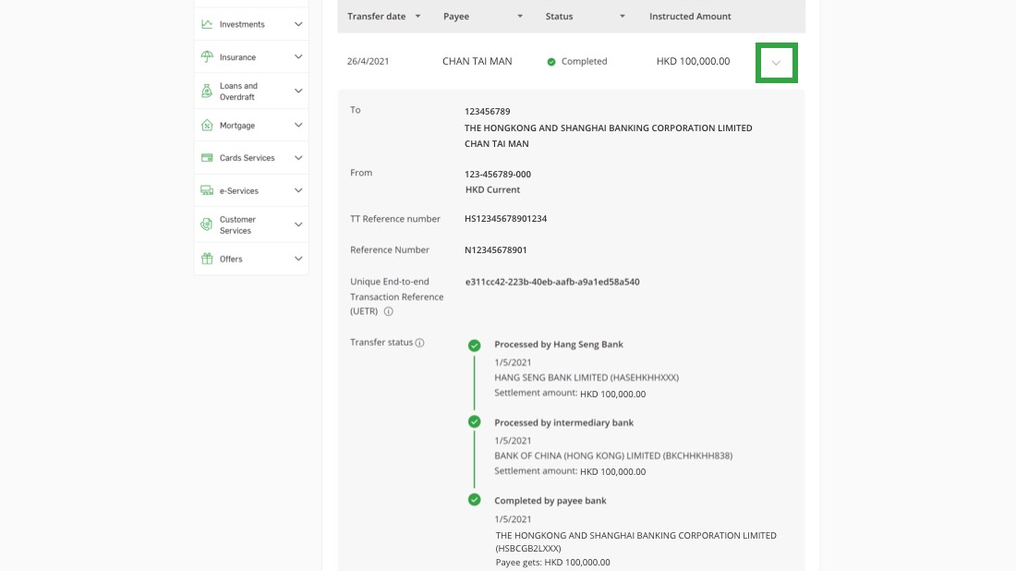
Task: Click the Mortgage house icon
Action: click(207, 125)
